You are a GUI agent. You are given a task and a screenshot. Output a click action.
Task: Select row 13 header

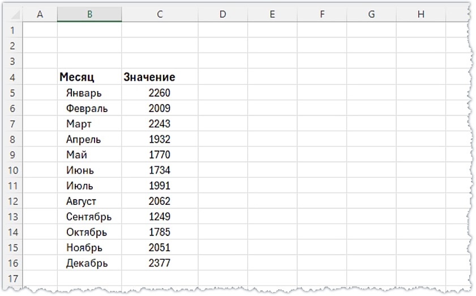(12, 216)
